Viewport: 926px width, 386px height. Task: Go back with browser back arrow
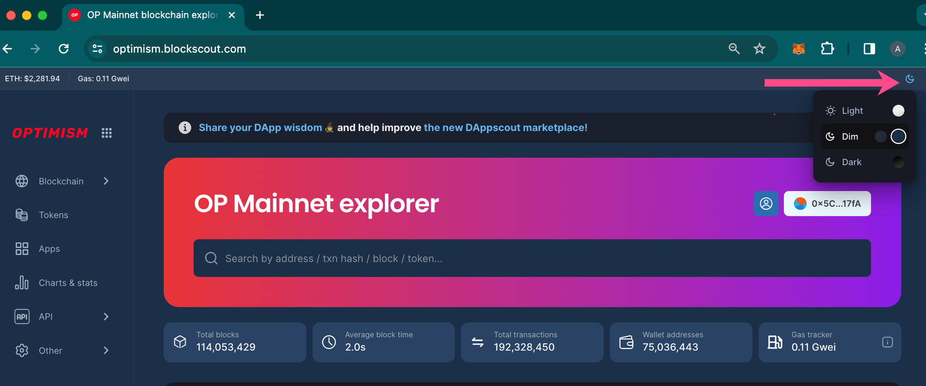coord(8,49)
